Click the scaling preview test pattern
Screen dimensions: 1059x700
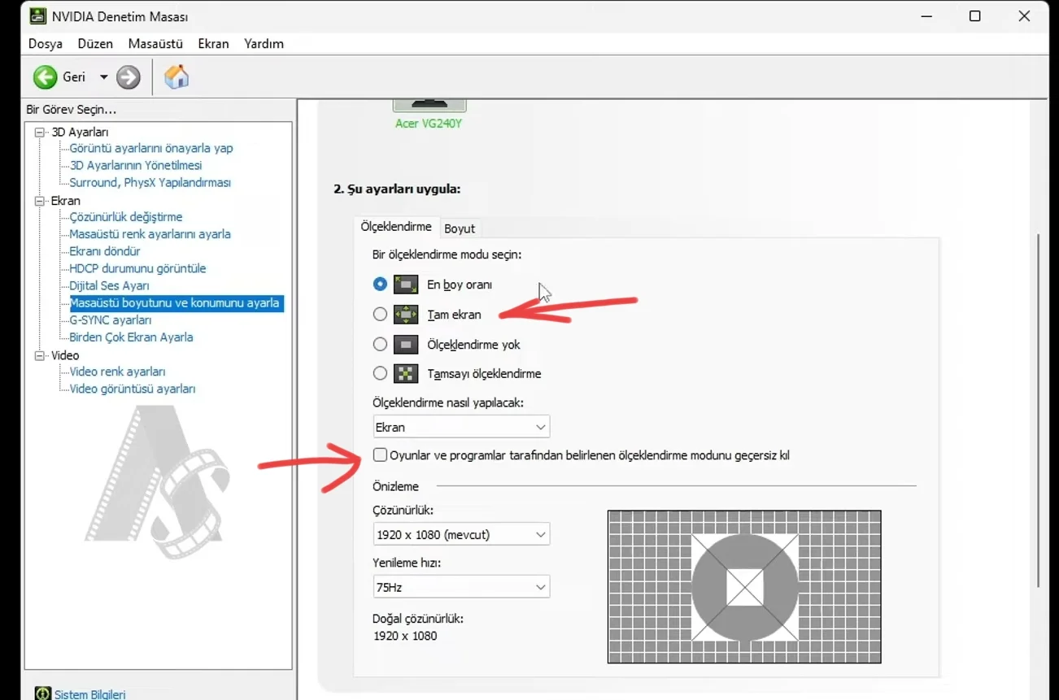[x=744, y=587]
